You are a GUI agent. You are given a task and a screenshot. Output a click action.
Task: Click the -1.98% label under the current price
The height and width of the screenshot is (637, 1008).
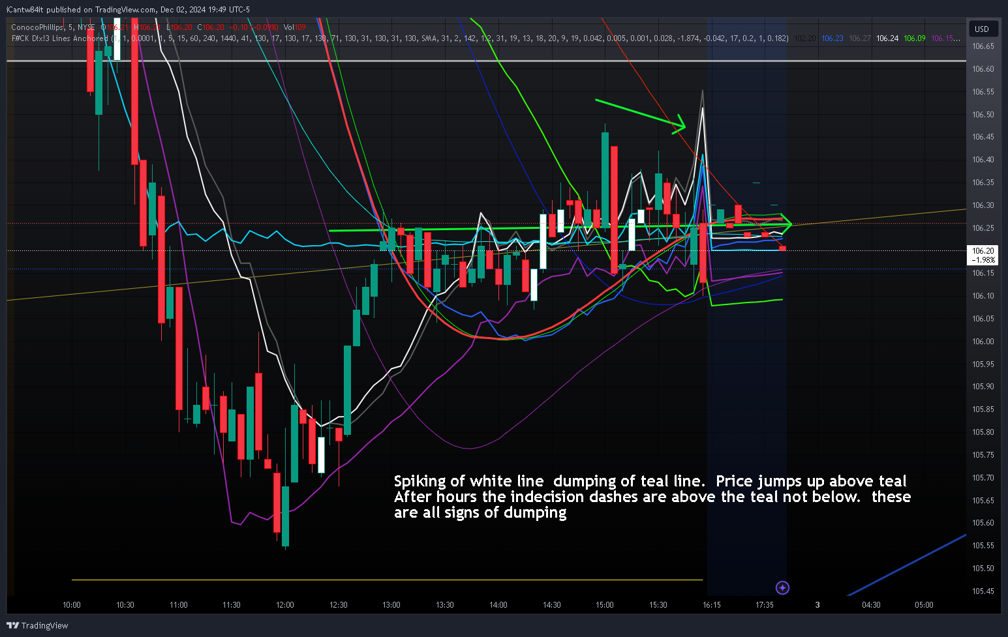click(x=983, y=259)
